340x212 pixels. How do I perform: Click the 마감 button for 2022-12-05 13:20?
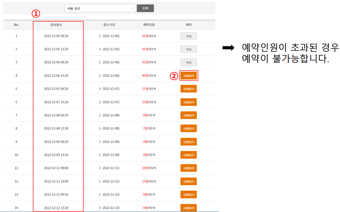coord(188,49)
